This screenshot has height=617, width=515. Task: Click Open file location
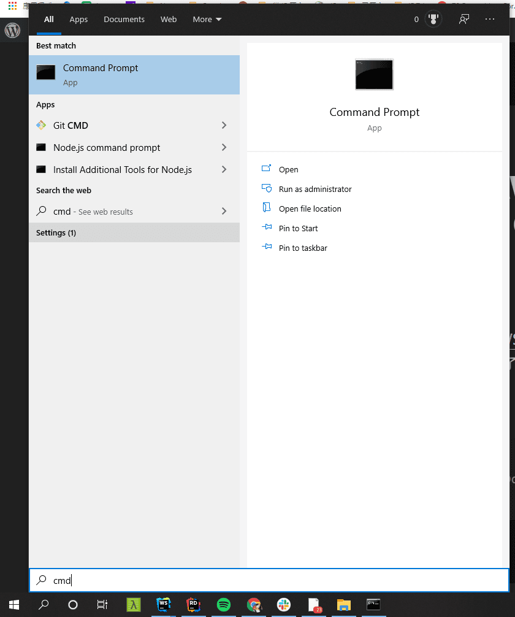pyautogui.click(x=310, y=209)
